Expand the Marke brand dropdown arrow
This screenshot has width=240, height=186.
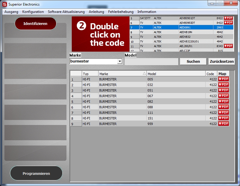tap(119, 62)
